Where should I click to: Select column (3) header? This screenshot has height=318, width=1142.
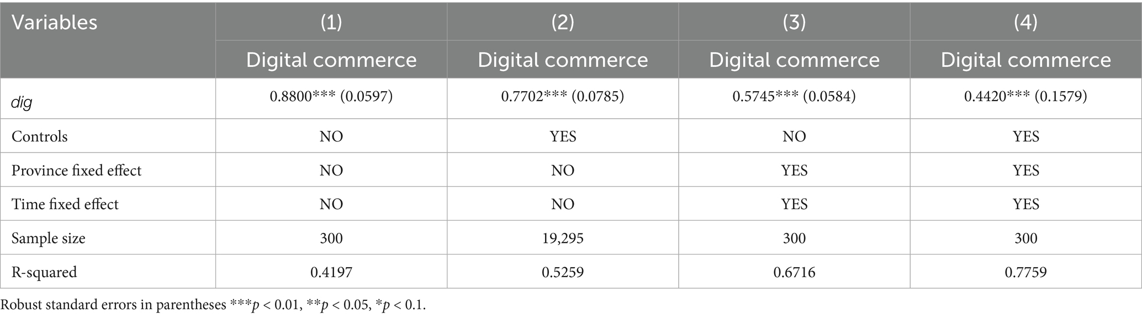[794, 22]
